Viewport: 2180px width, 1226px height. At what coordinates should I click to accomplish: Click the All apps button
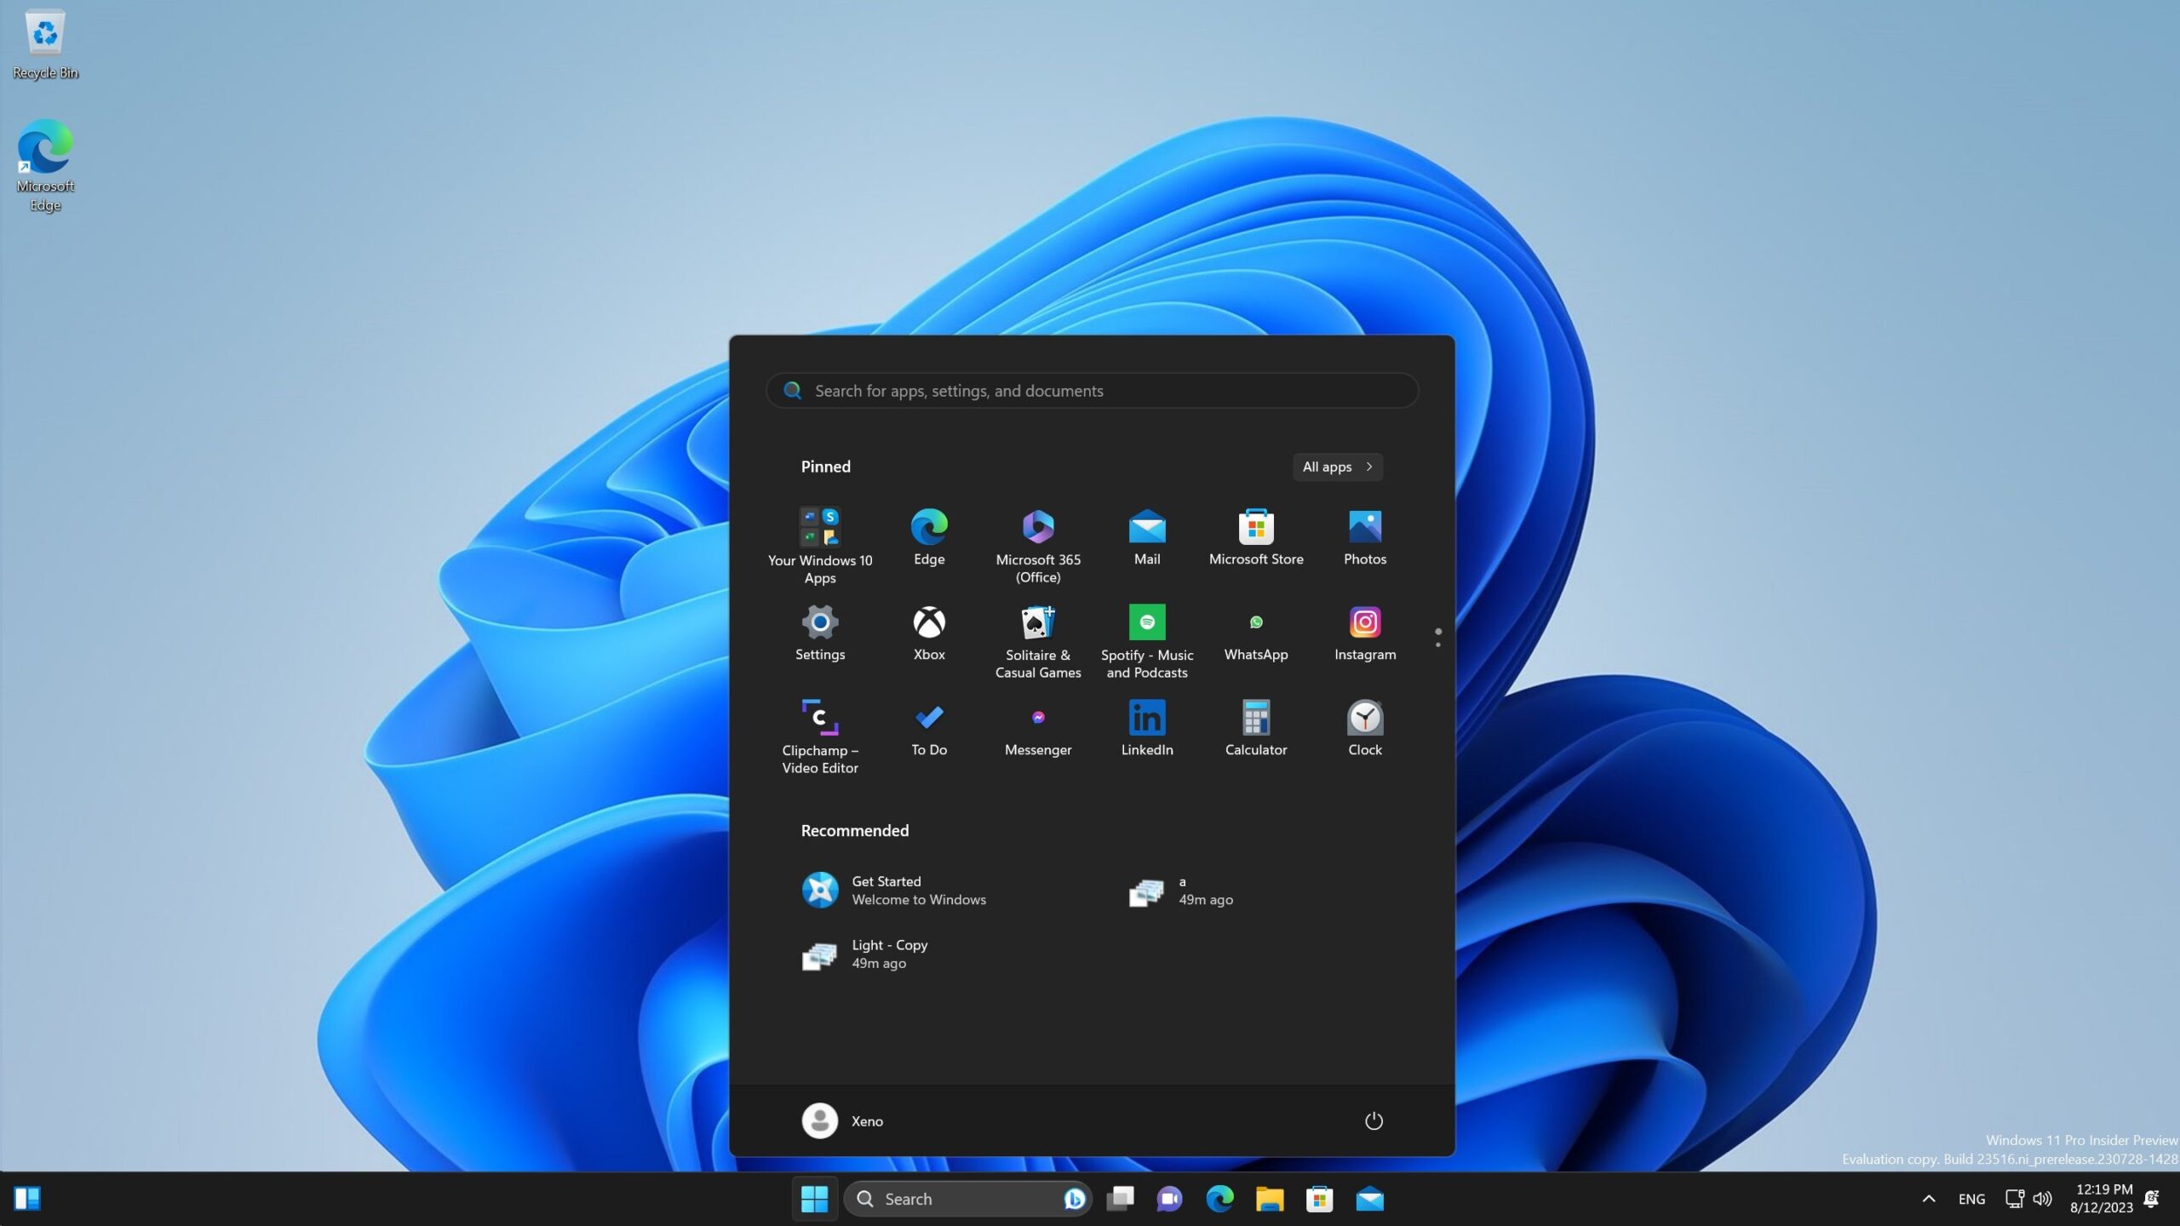coord(1337,467)
